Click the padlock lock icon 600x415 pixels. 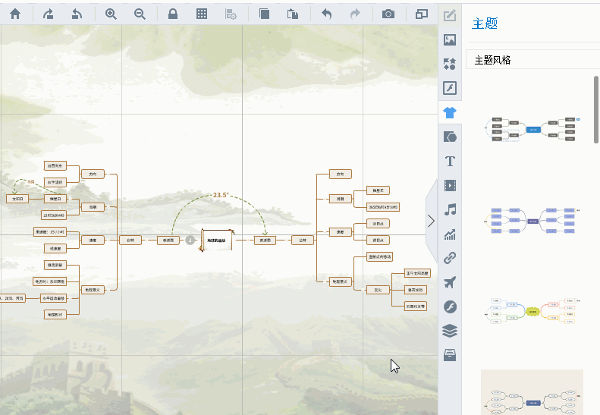(x=173, y=14)
